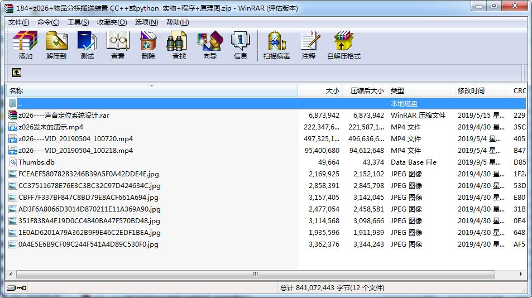Sort by the 名称 column header

[x=152, y=90]
